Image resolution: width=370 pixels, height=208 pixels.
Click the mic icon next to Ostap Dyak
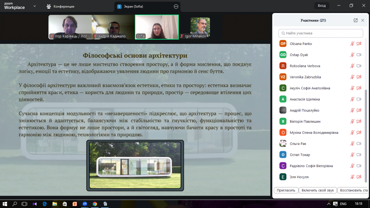click(352, 55)
